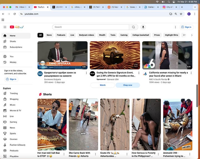
Task: Open Gaming in the Explore sidebar
Action: [16, 122]
